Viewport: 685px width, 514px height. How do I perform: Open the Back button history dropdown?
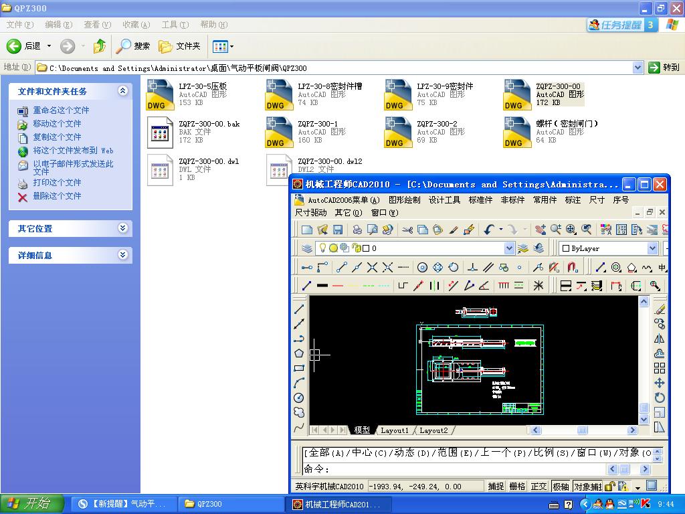tap(49, 46)
